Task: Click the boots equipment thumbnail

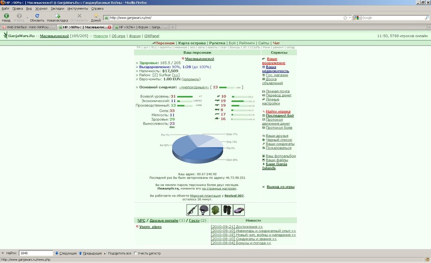Action: [227, 210]
